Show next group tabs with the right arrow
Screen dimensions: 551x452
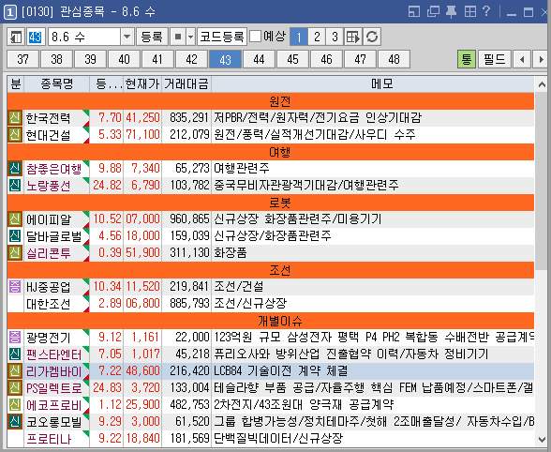pos(541,59)
